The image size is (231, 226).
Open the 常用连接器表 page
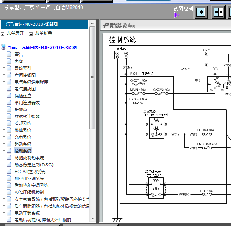click(27, 103)
